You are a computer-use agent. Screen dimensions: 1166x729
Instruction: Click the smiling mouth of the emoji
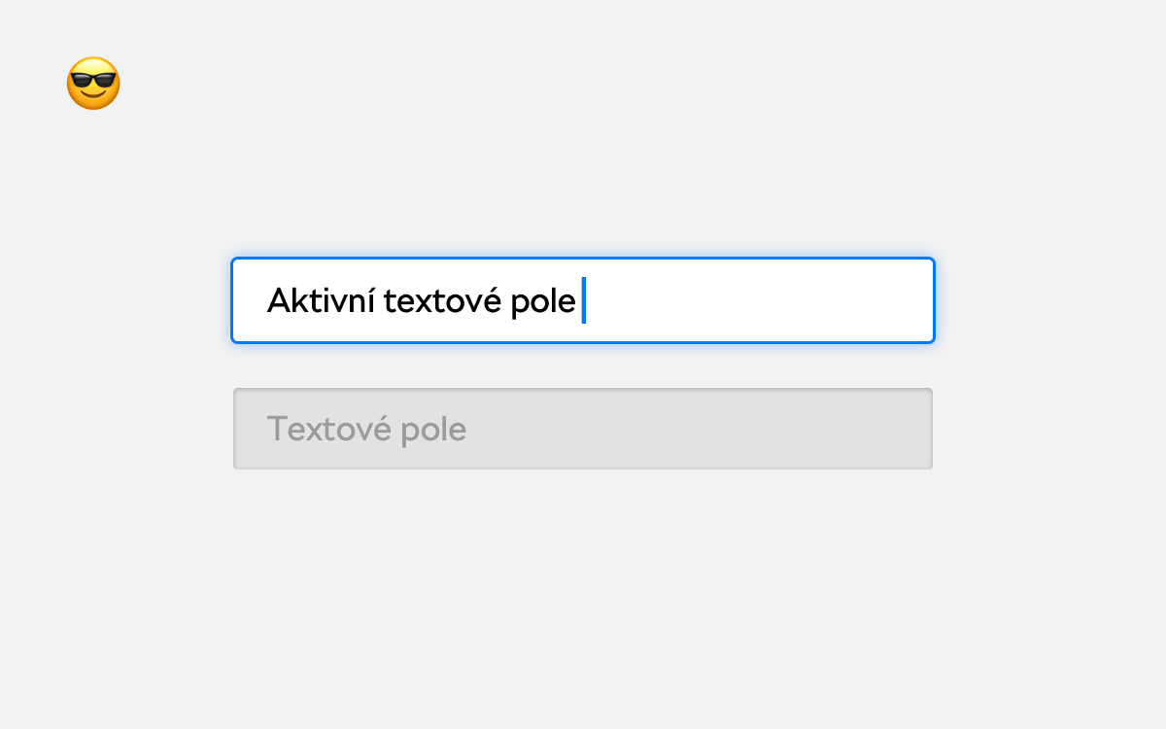coord(93,96)
